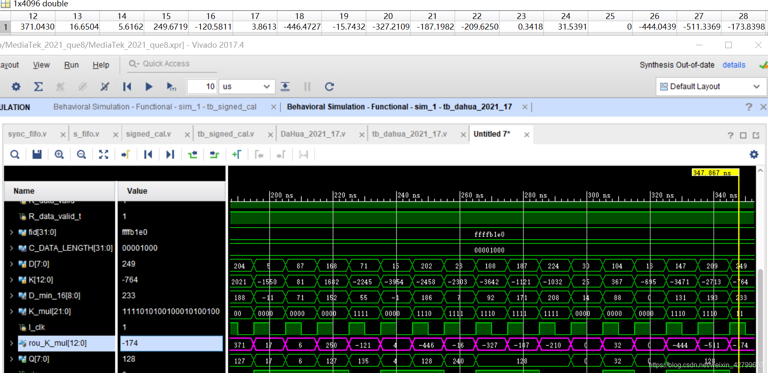Open the Help menu

(x=101, y=65)
